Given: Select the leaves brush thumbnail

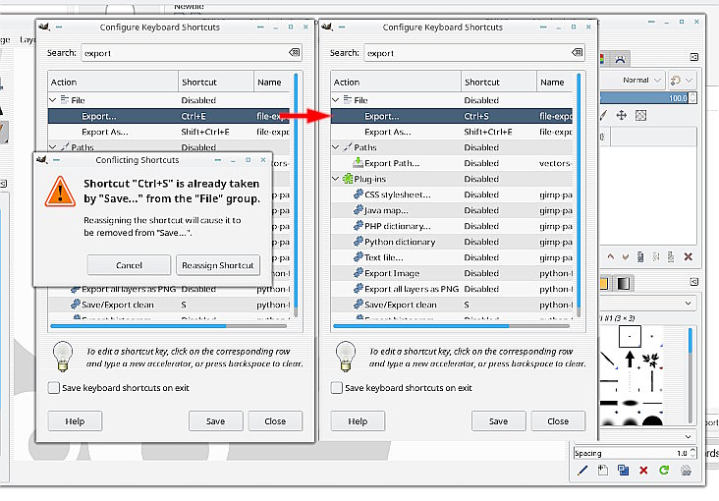Looking at the screenshot, I should click(x=650, y=361).
